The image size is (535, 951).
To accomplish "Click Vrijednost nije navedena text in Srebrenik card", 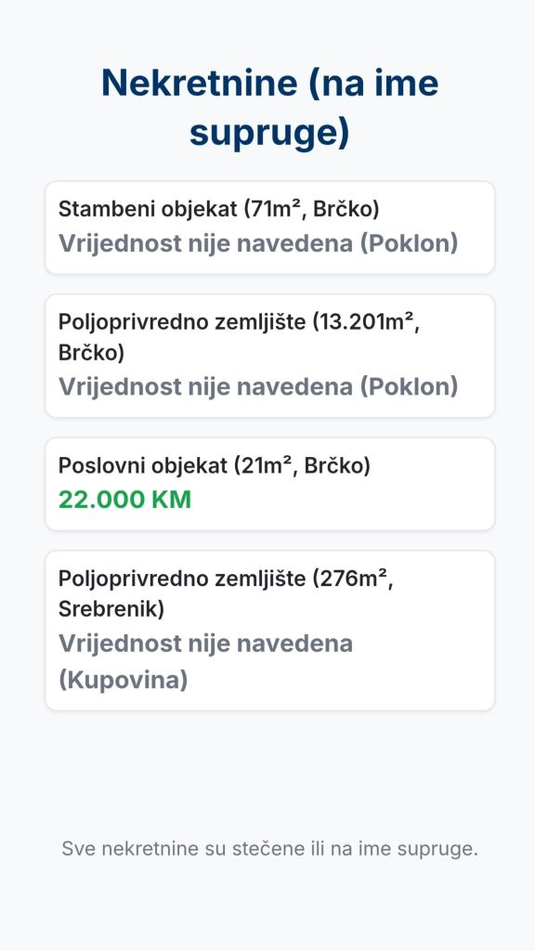I will point(205,643).
